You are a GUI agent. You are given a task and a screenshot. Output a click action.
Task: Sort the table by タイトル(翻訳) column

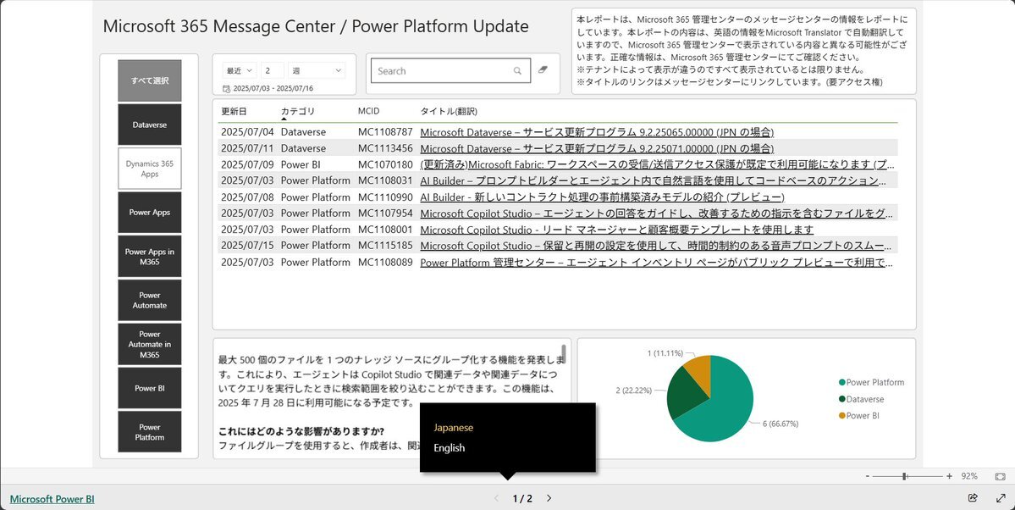(449, 112)
